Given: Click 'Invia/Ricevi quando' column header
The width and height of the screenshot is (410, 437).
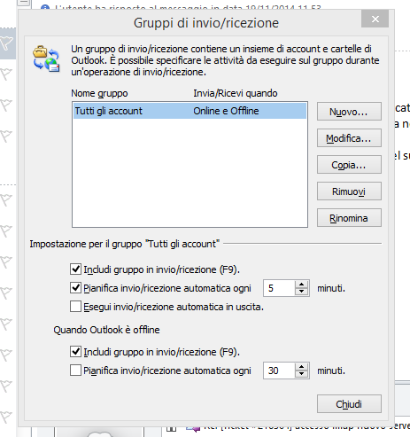Looking at the screenshot, I should pyautogui.click(x=236, y=93).
